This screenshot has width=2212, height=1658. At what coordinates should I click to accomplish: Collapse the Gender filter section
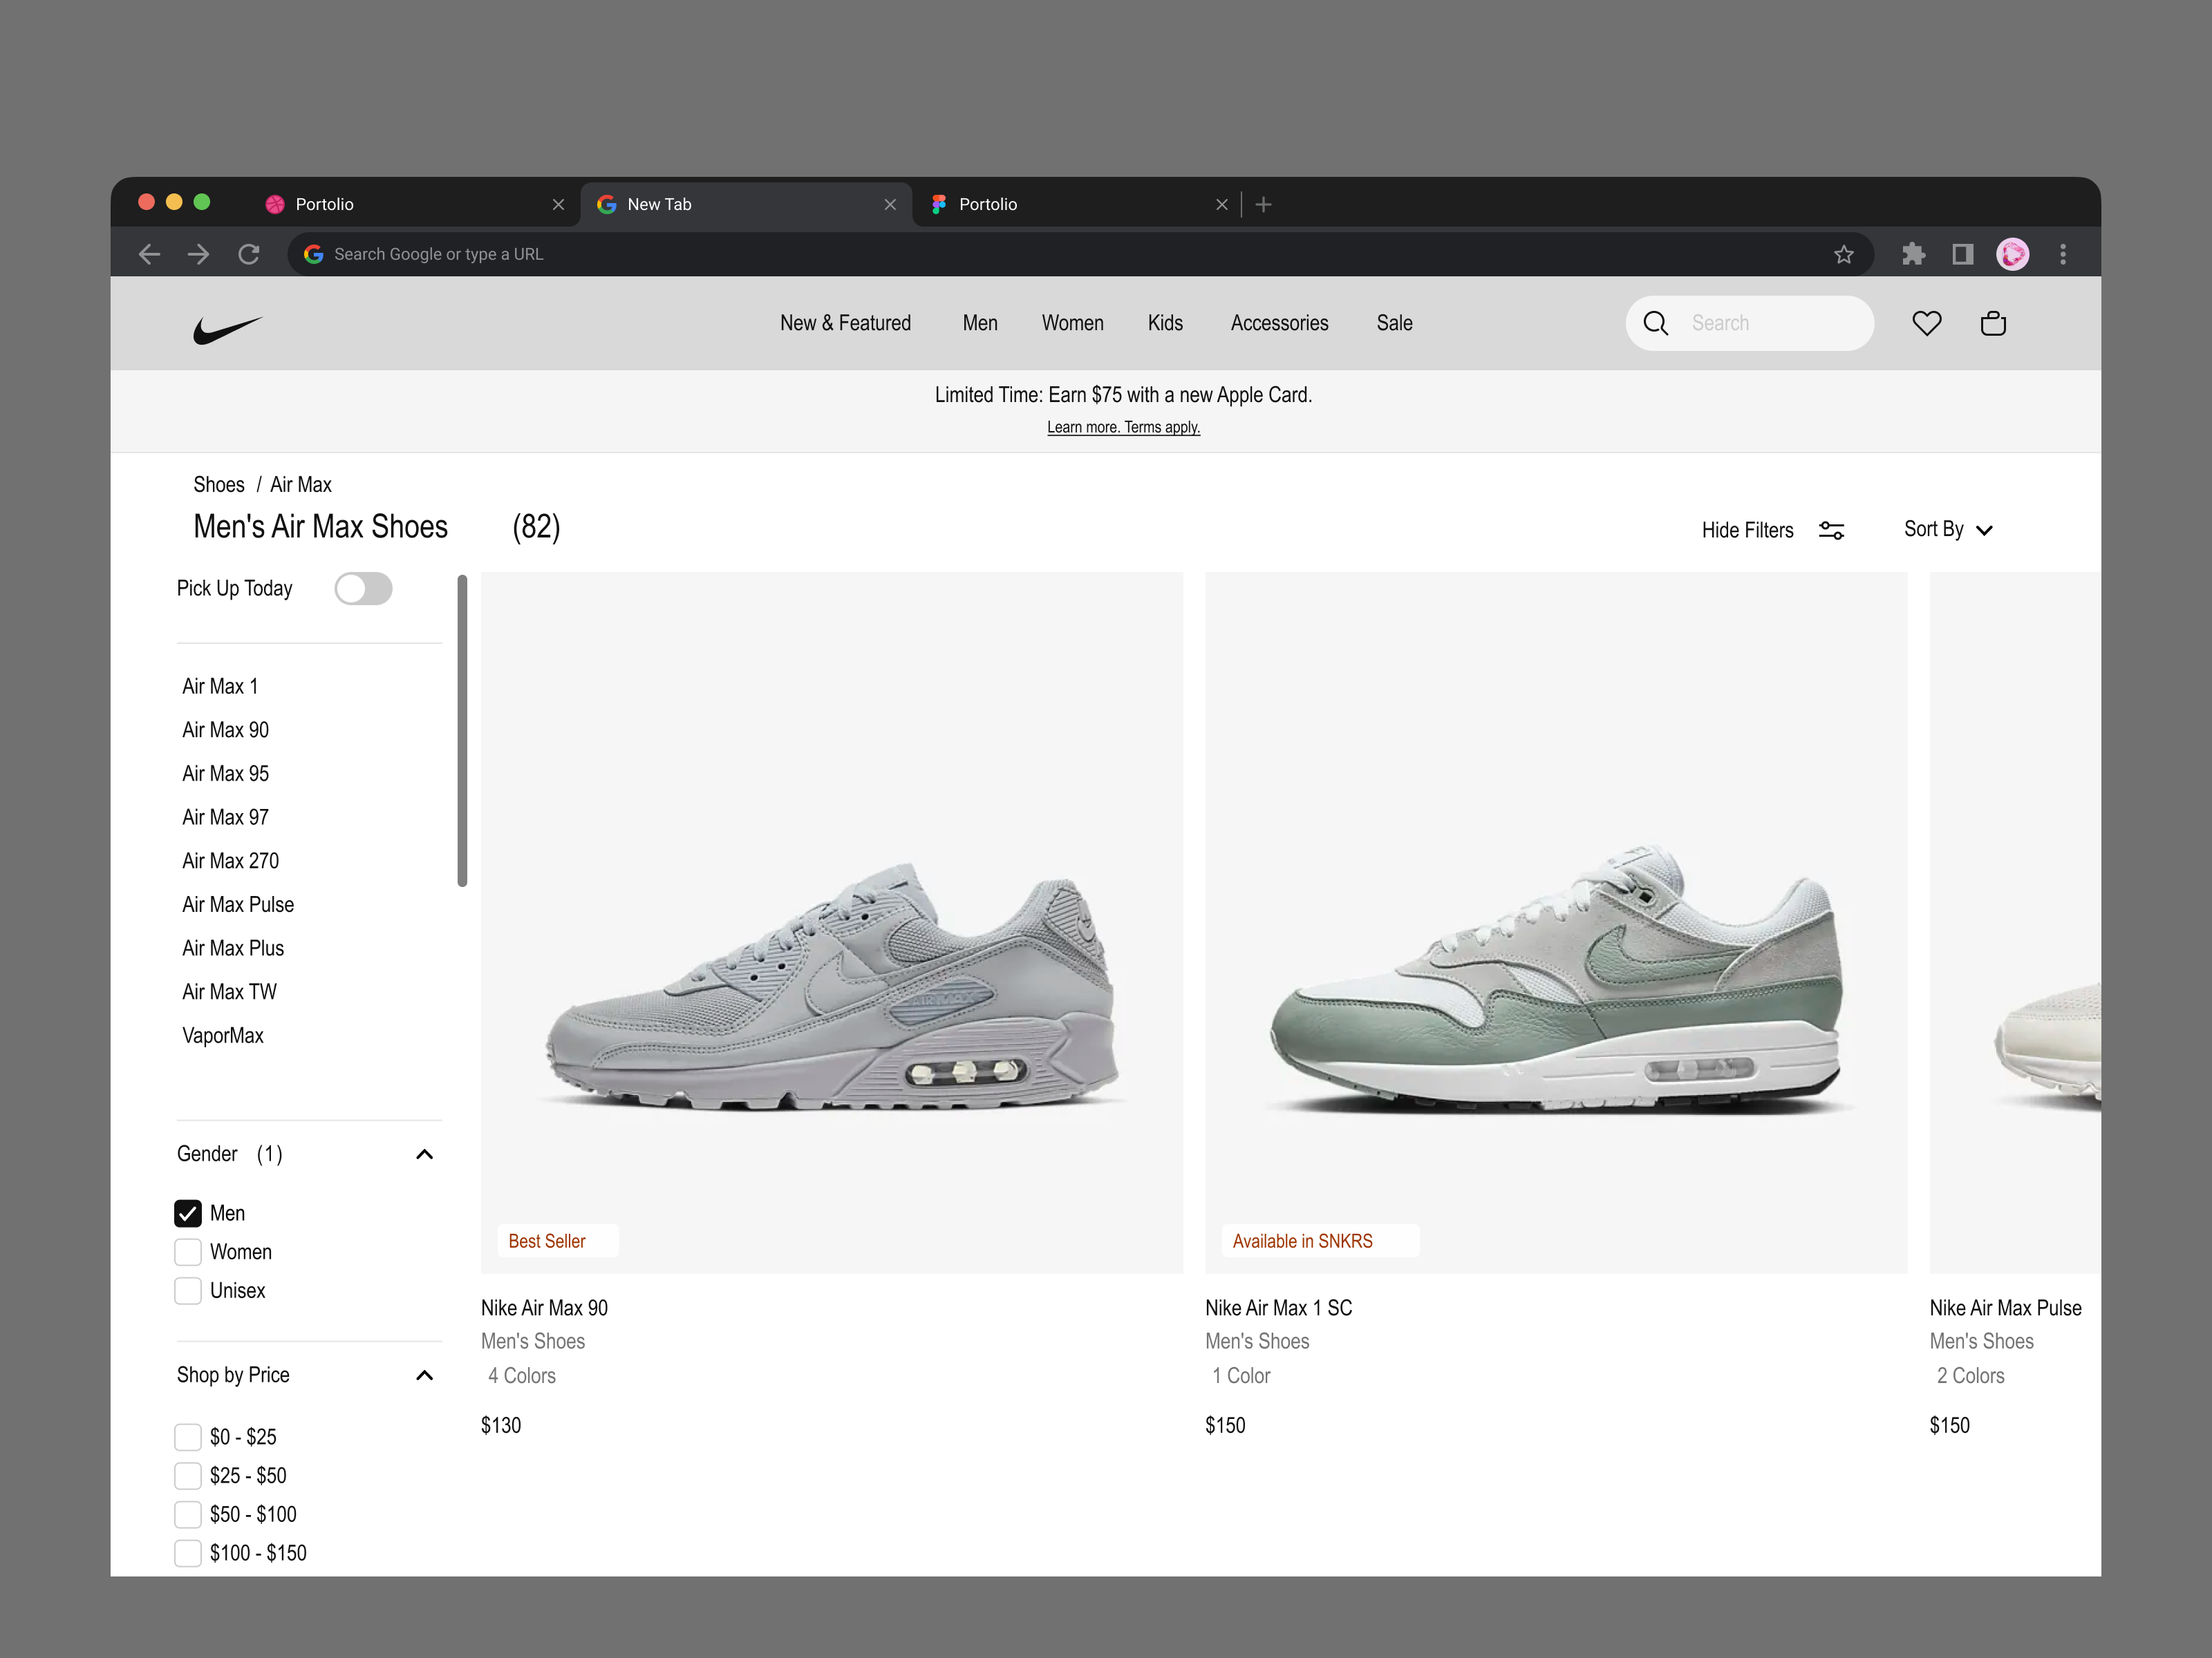click(424, 1154)
